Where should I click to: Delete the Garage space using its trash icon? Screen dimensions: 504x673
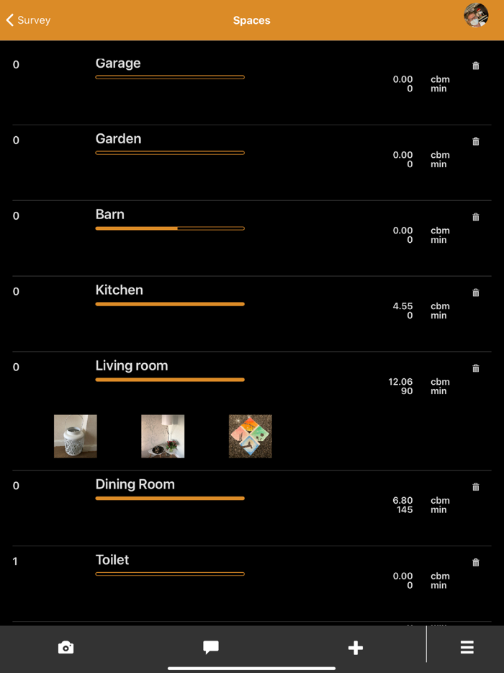(x=475, y=66)
